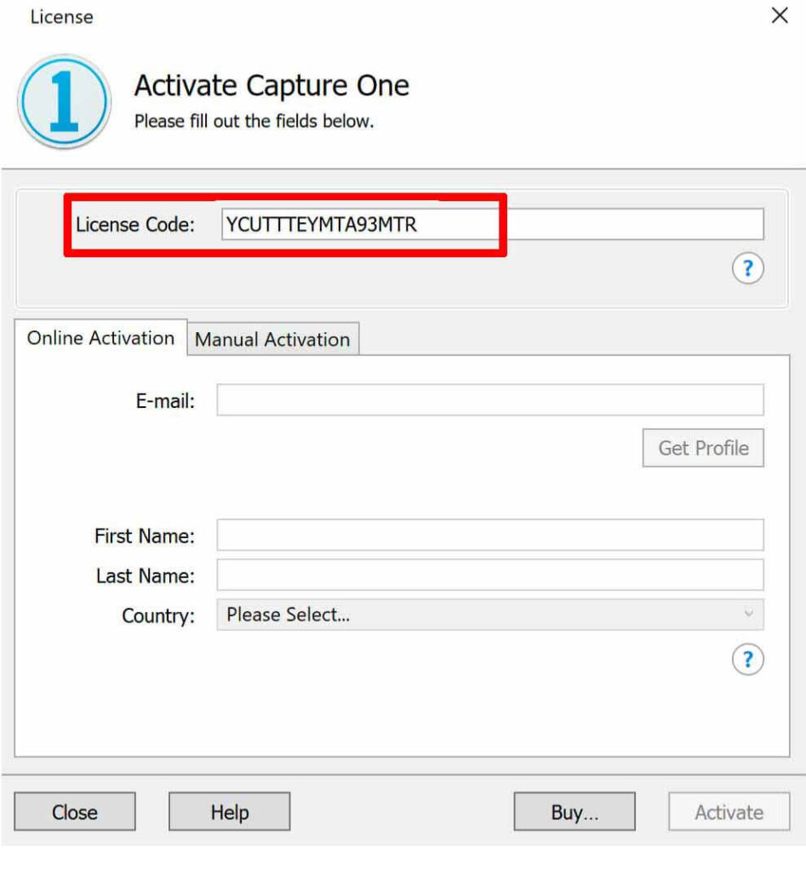Close the License dialog with X
This screenshot has height=872, width=806.
(780, 15)
